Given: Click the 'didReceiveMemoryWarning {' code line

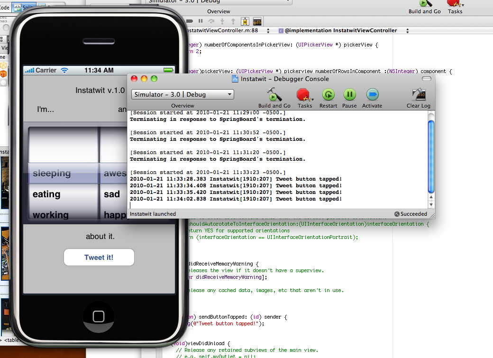Looking at the screenshot, I should coord(223,264).
